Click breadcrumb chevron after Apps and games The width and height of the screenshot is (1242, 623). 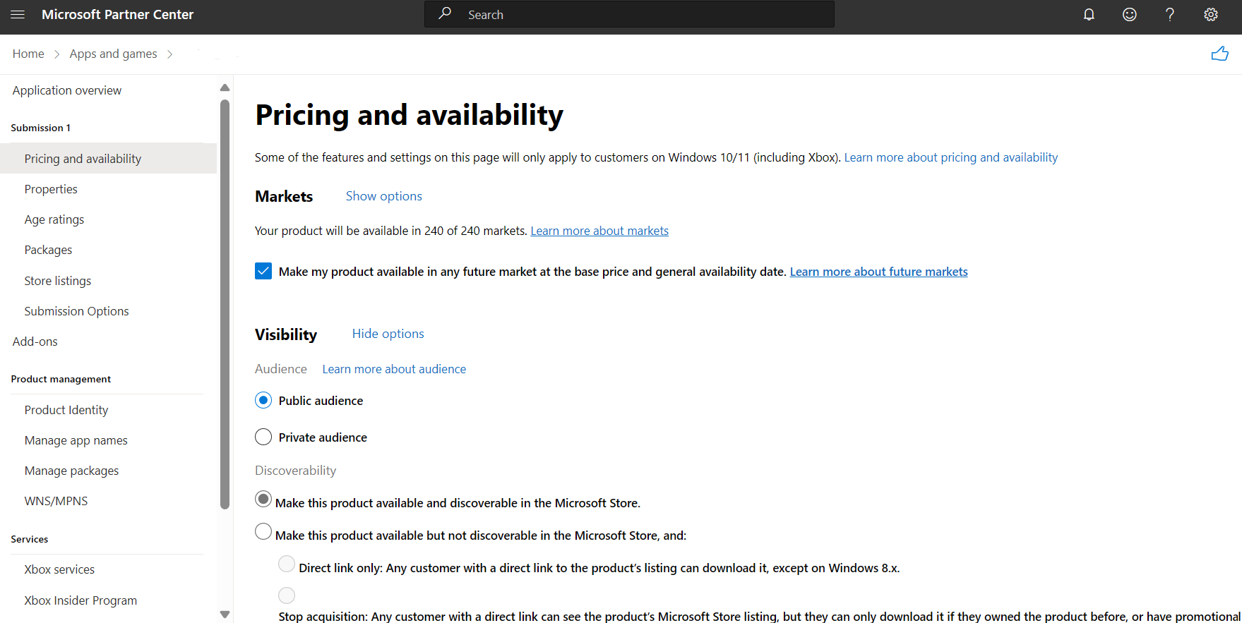point(169,54)
